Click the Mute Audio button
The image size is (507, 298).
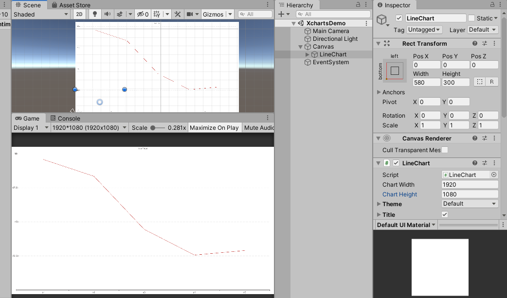point(259,127)
